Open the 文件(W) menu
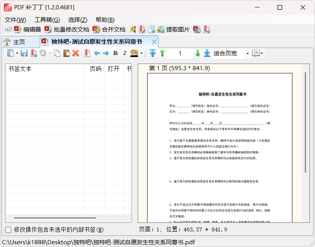Viewport: 315px width, 247px height. (x=15, y=20)
